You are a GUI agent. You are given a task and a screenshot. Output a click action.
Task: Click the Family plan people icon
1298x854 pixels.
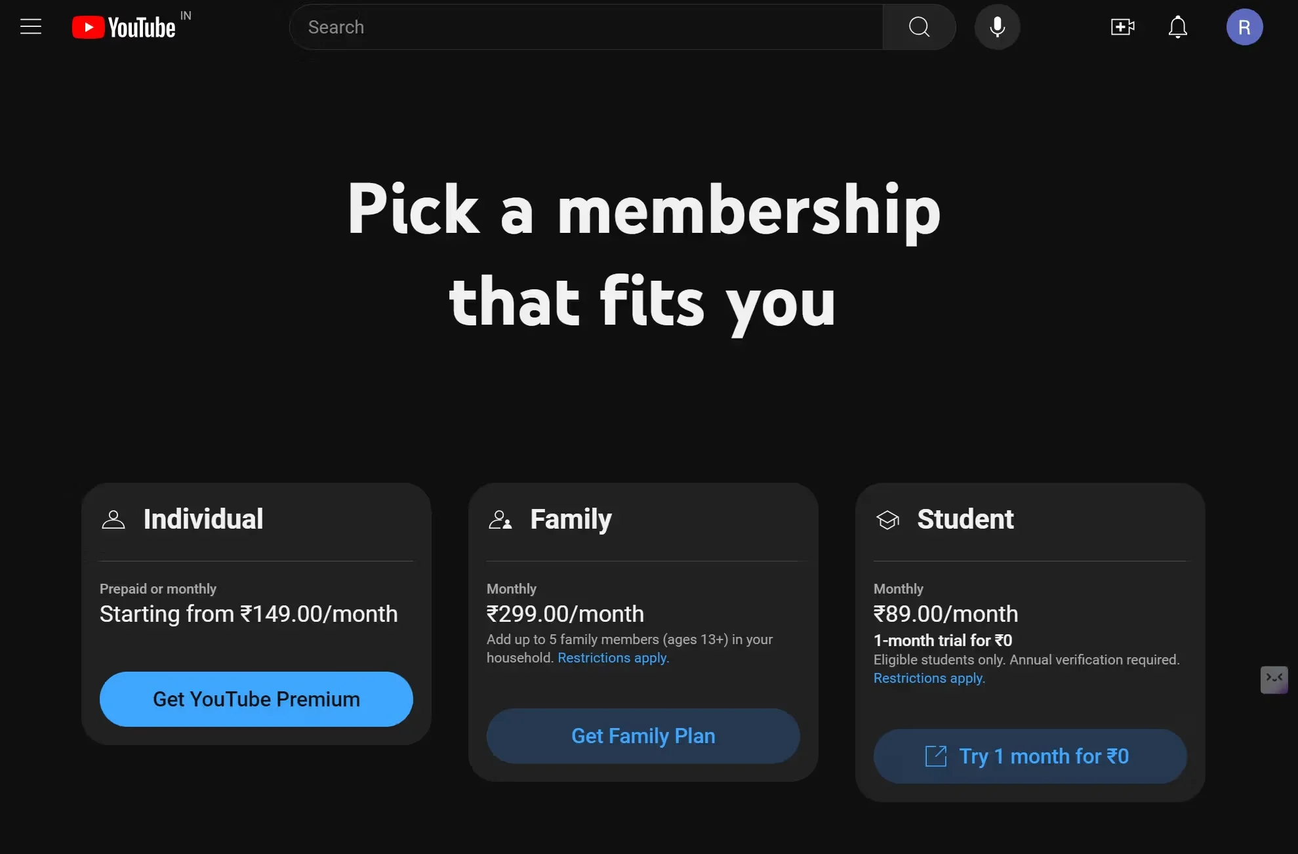[500, 519]
